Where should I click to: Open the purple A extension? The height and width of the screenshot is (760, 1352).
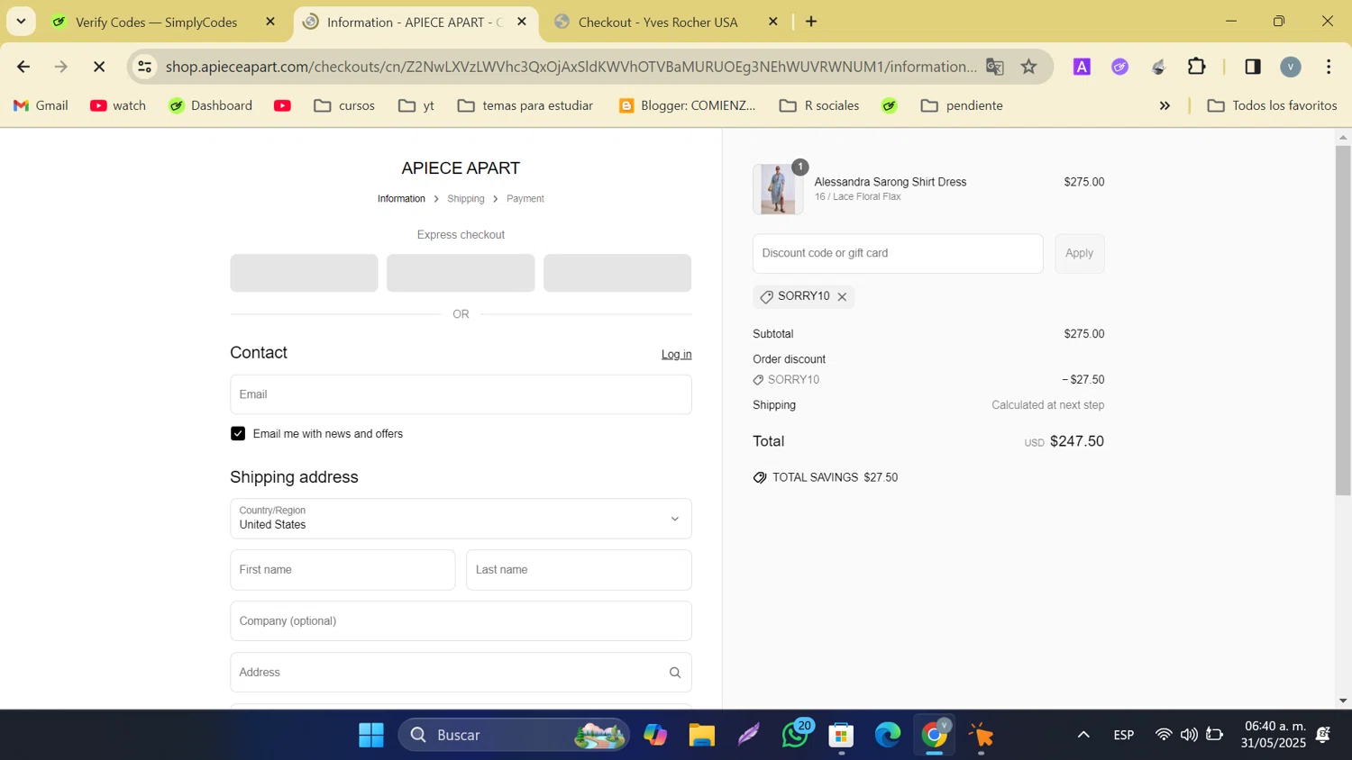click(1082, 67)
